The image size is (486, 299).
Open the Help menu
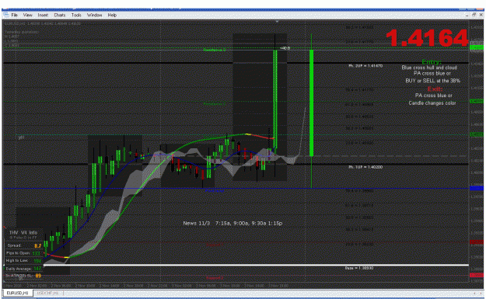coord(112,15)
